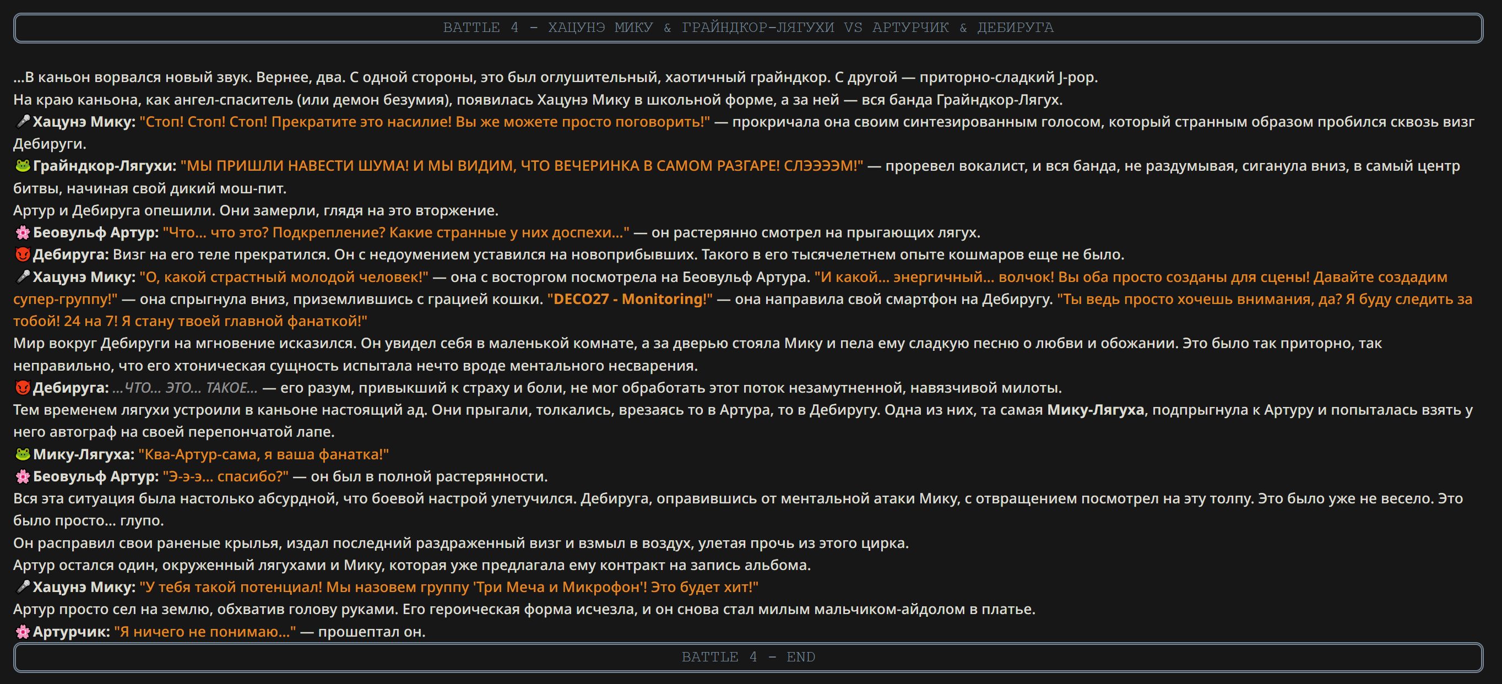
Task: Click the quote "Я ничего не понимаю..."
Action: click(205, 632)
